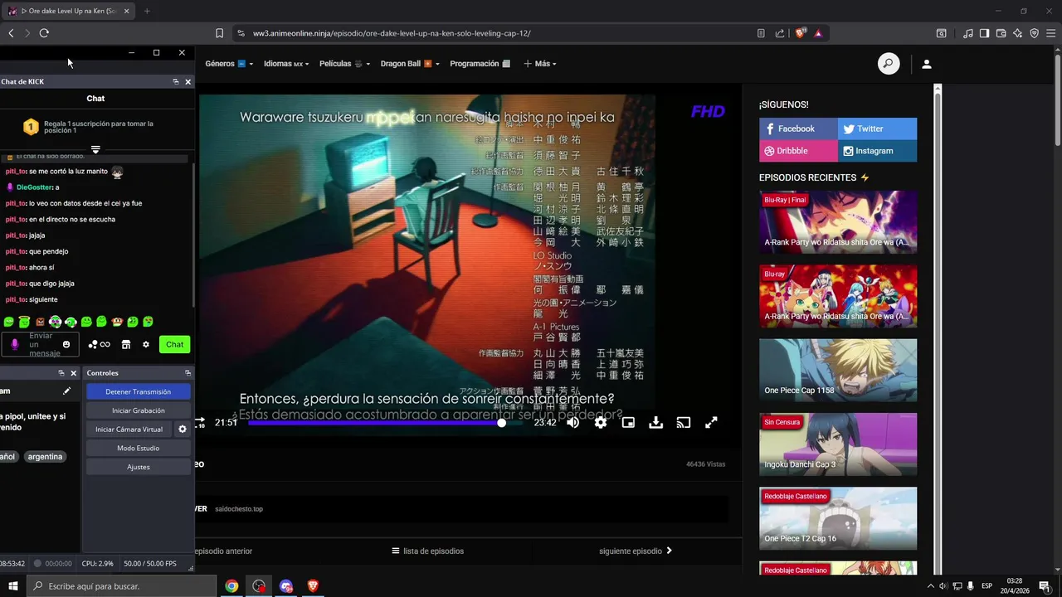Go to episodio anterior
The height and width of the screenshot is (597, 1062).
coord(222,551)
